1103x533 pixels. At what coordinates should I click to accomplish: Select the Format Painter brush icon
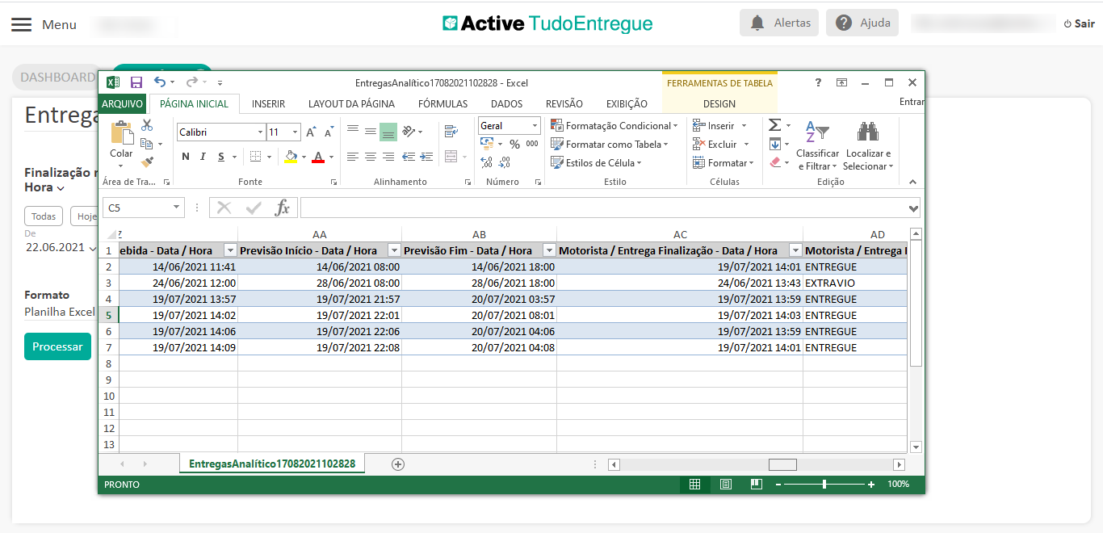click(x=147, y=162)
